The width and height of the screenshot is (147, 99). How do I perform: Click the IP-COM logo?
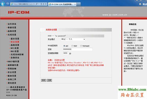point(19,12)
